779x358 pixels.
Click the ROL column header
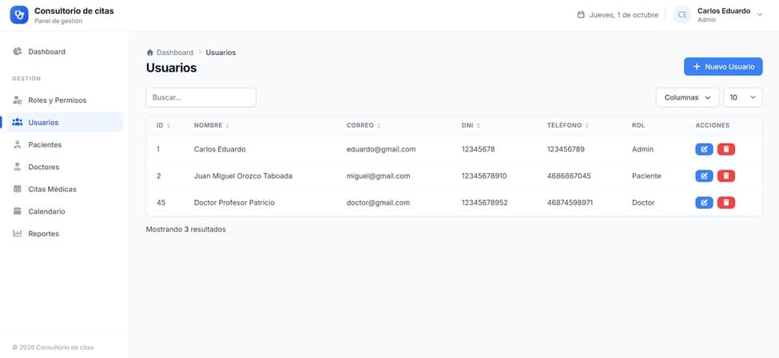point(638,126)
